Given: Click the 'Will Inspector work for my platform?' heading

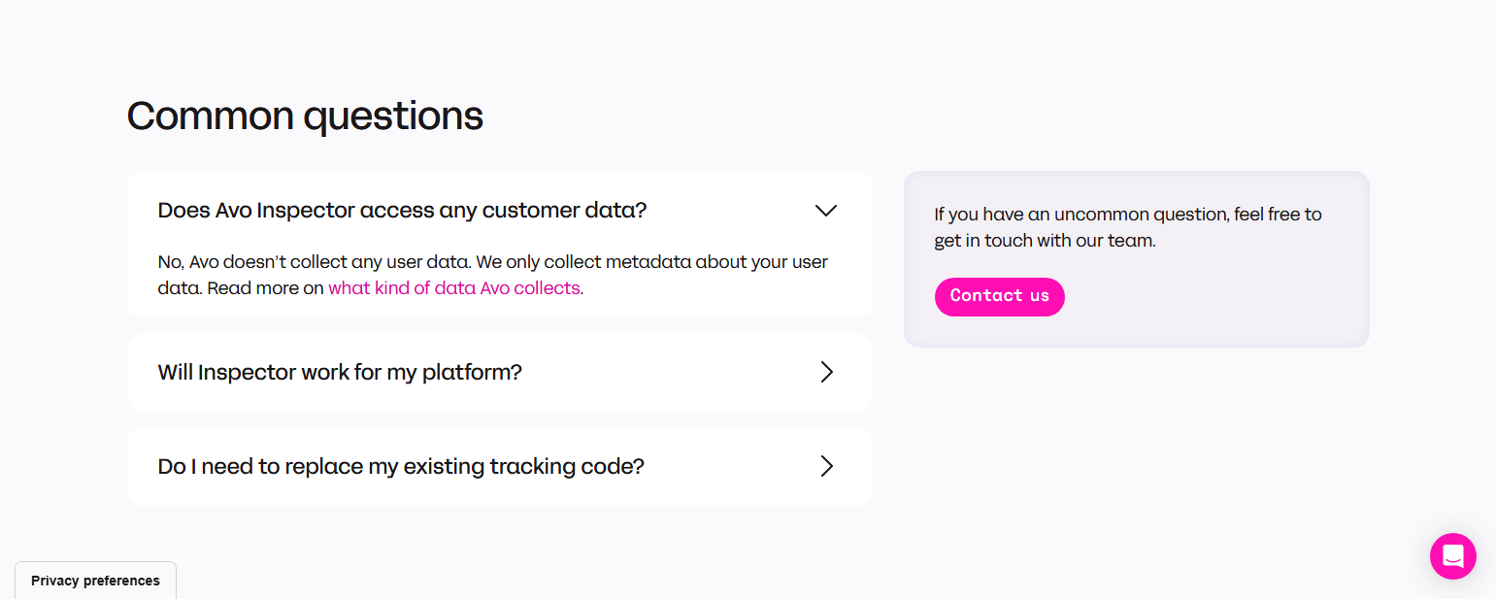Looking at the screenshot, I should point(340,372).
